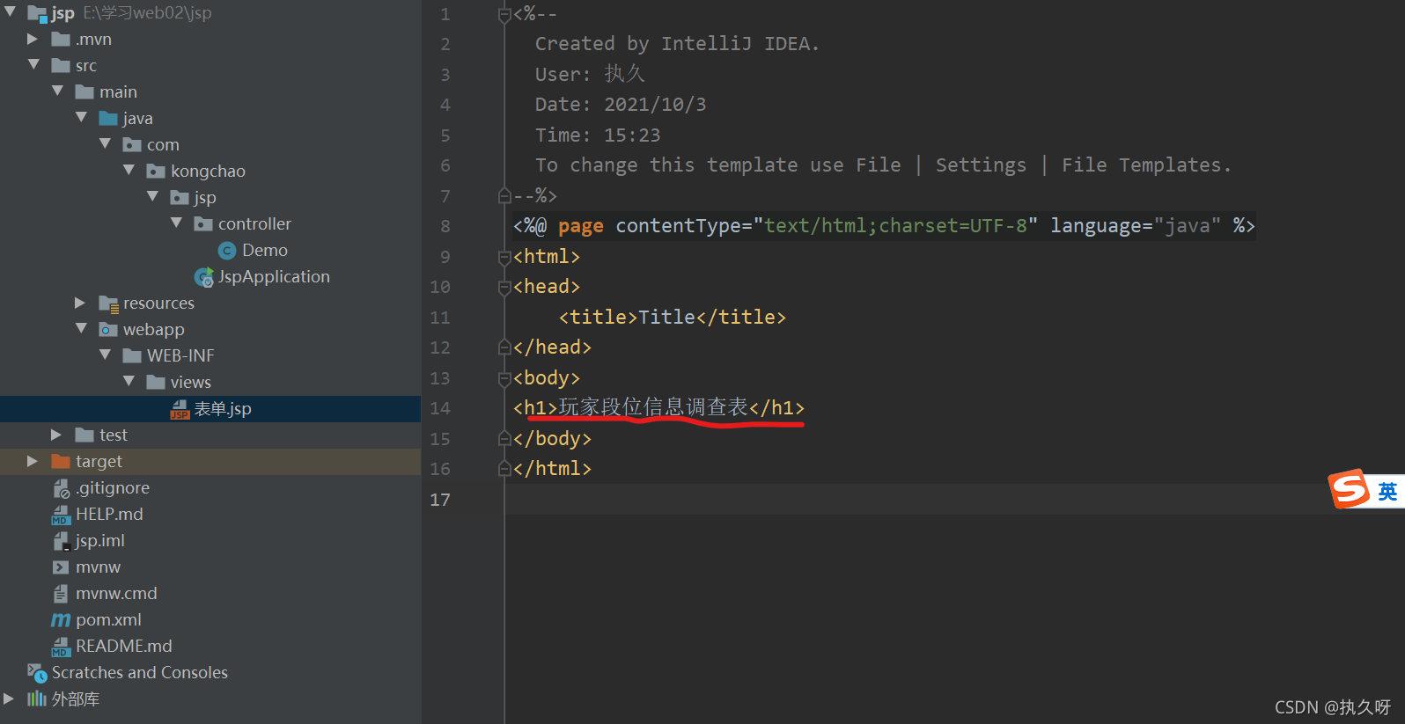Viewport: 1405px width, 724px height.
Task: Expand the 外部库 external libraries node
Action: 9,698
